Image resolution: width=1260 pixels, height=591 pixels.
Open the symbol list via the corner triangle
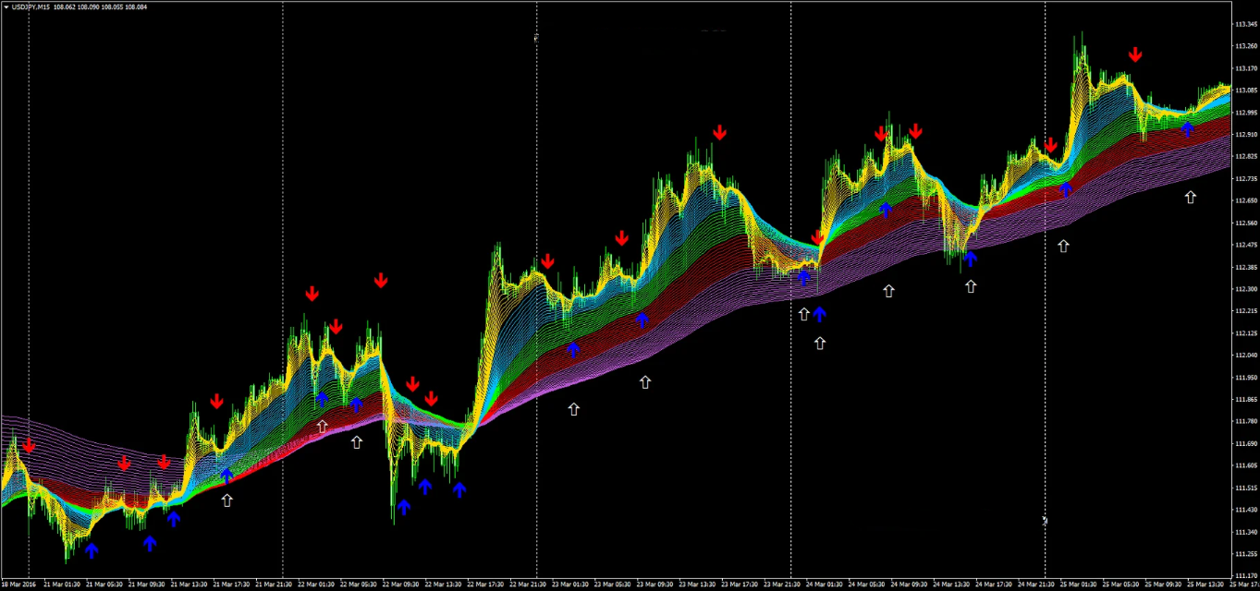pyautogui.click(x=6, y=6)
